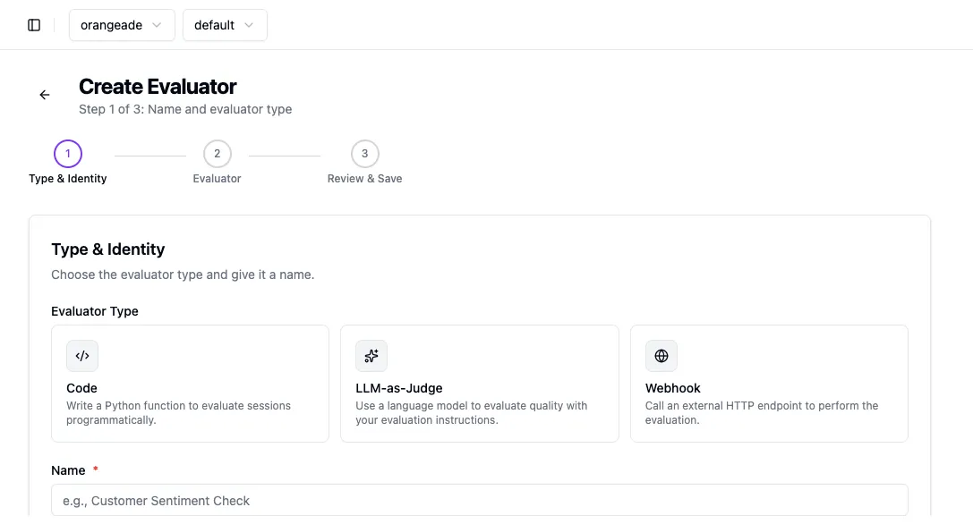Click step 3 circle for Review & Save
The height and width of the screenshot is (524, 973).
[x=364, y=153]
